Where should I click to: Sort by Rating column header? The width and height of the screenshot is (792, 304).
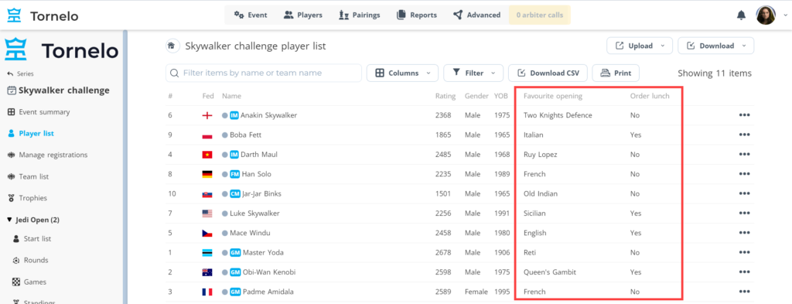445,96
